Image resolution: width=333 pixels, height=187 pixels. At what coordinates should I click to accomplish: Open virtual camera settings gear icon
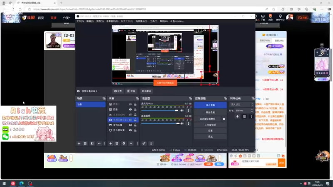pos(224,119)
